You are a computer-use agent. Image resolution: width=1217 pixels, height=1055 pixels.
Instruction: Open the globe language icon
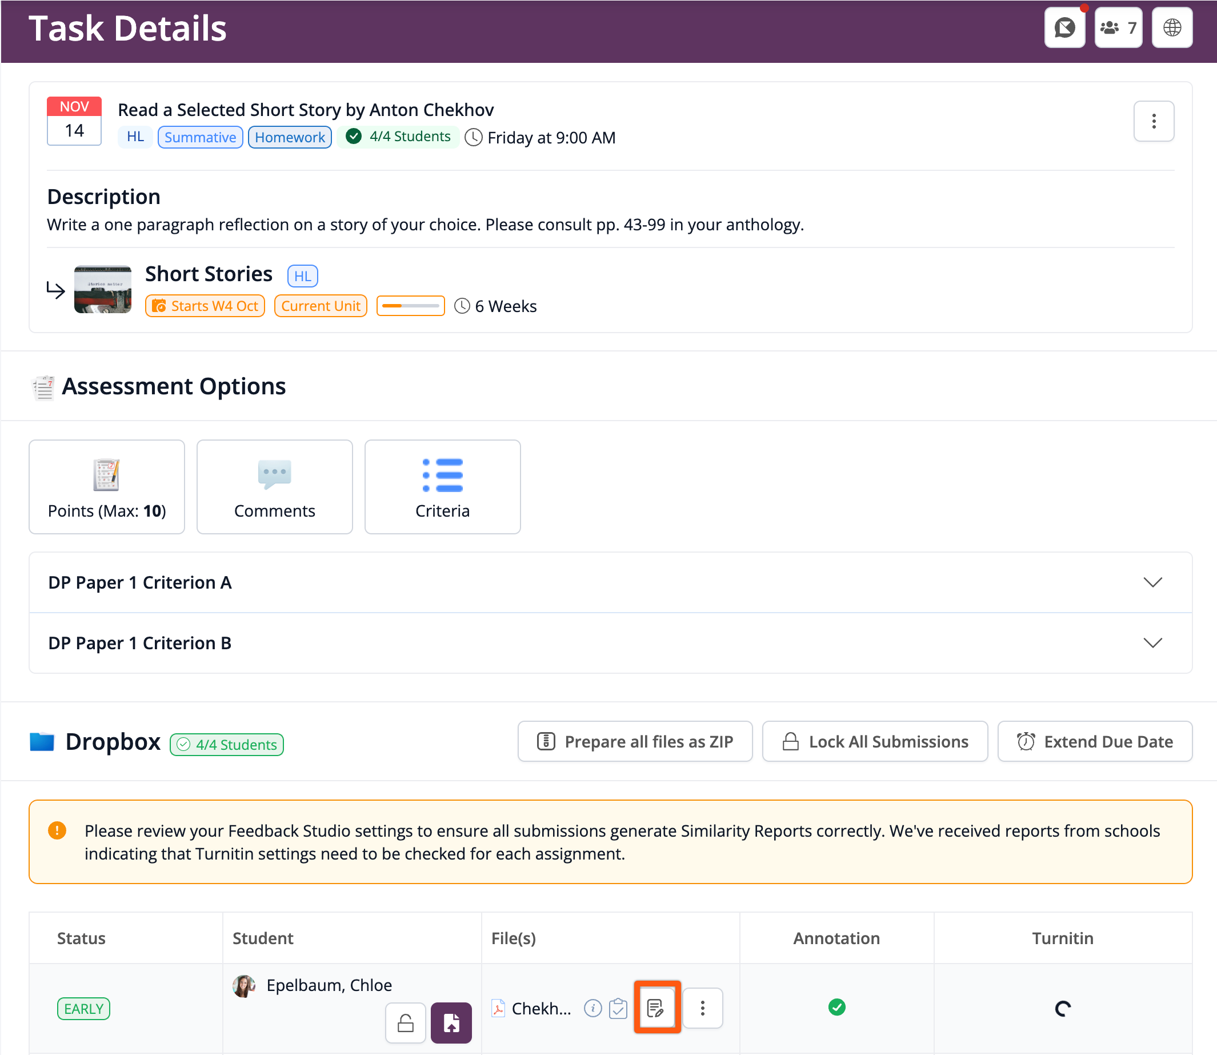1172,27
